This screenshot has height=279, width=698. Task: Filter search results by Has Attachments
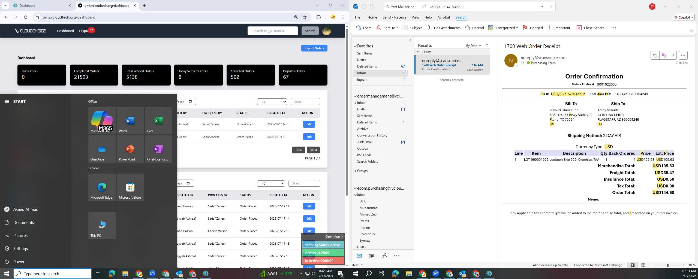pos(444,28)
